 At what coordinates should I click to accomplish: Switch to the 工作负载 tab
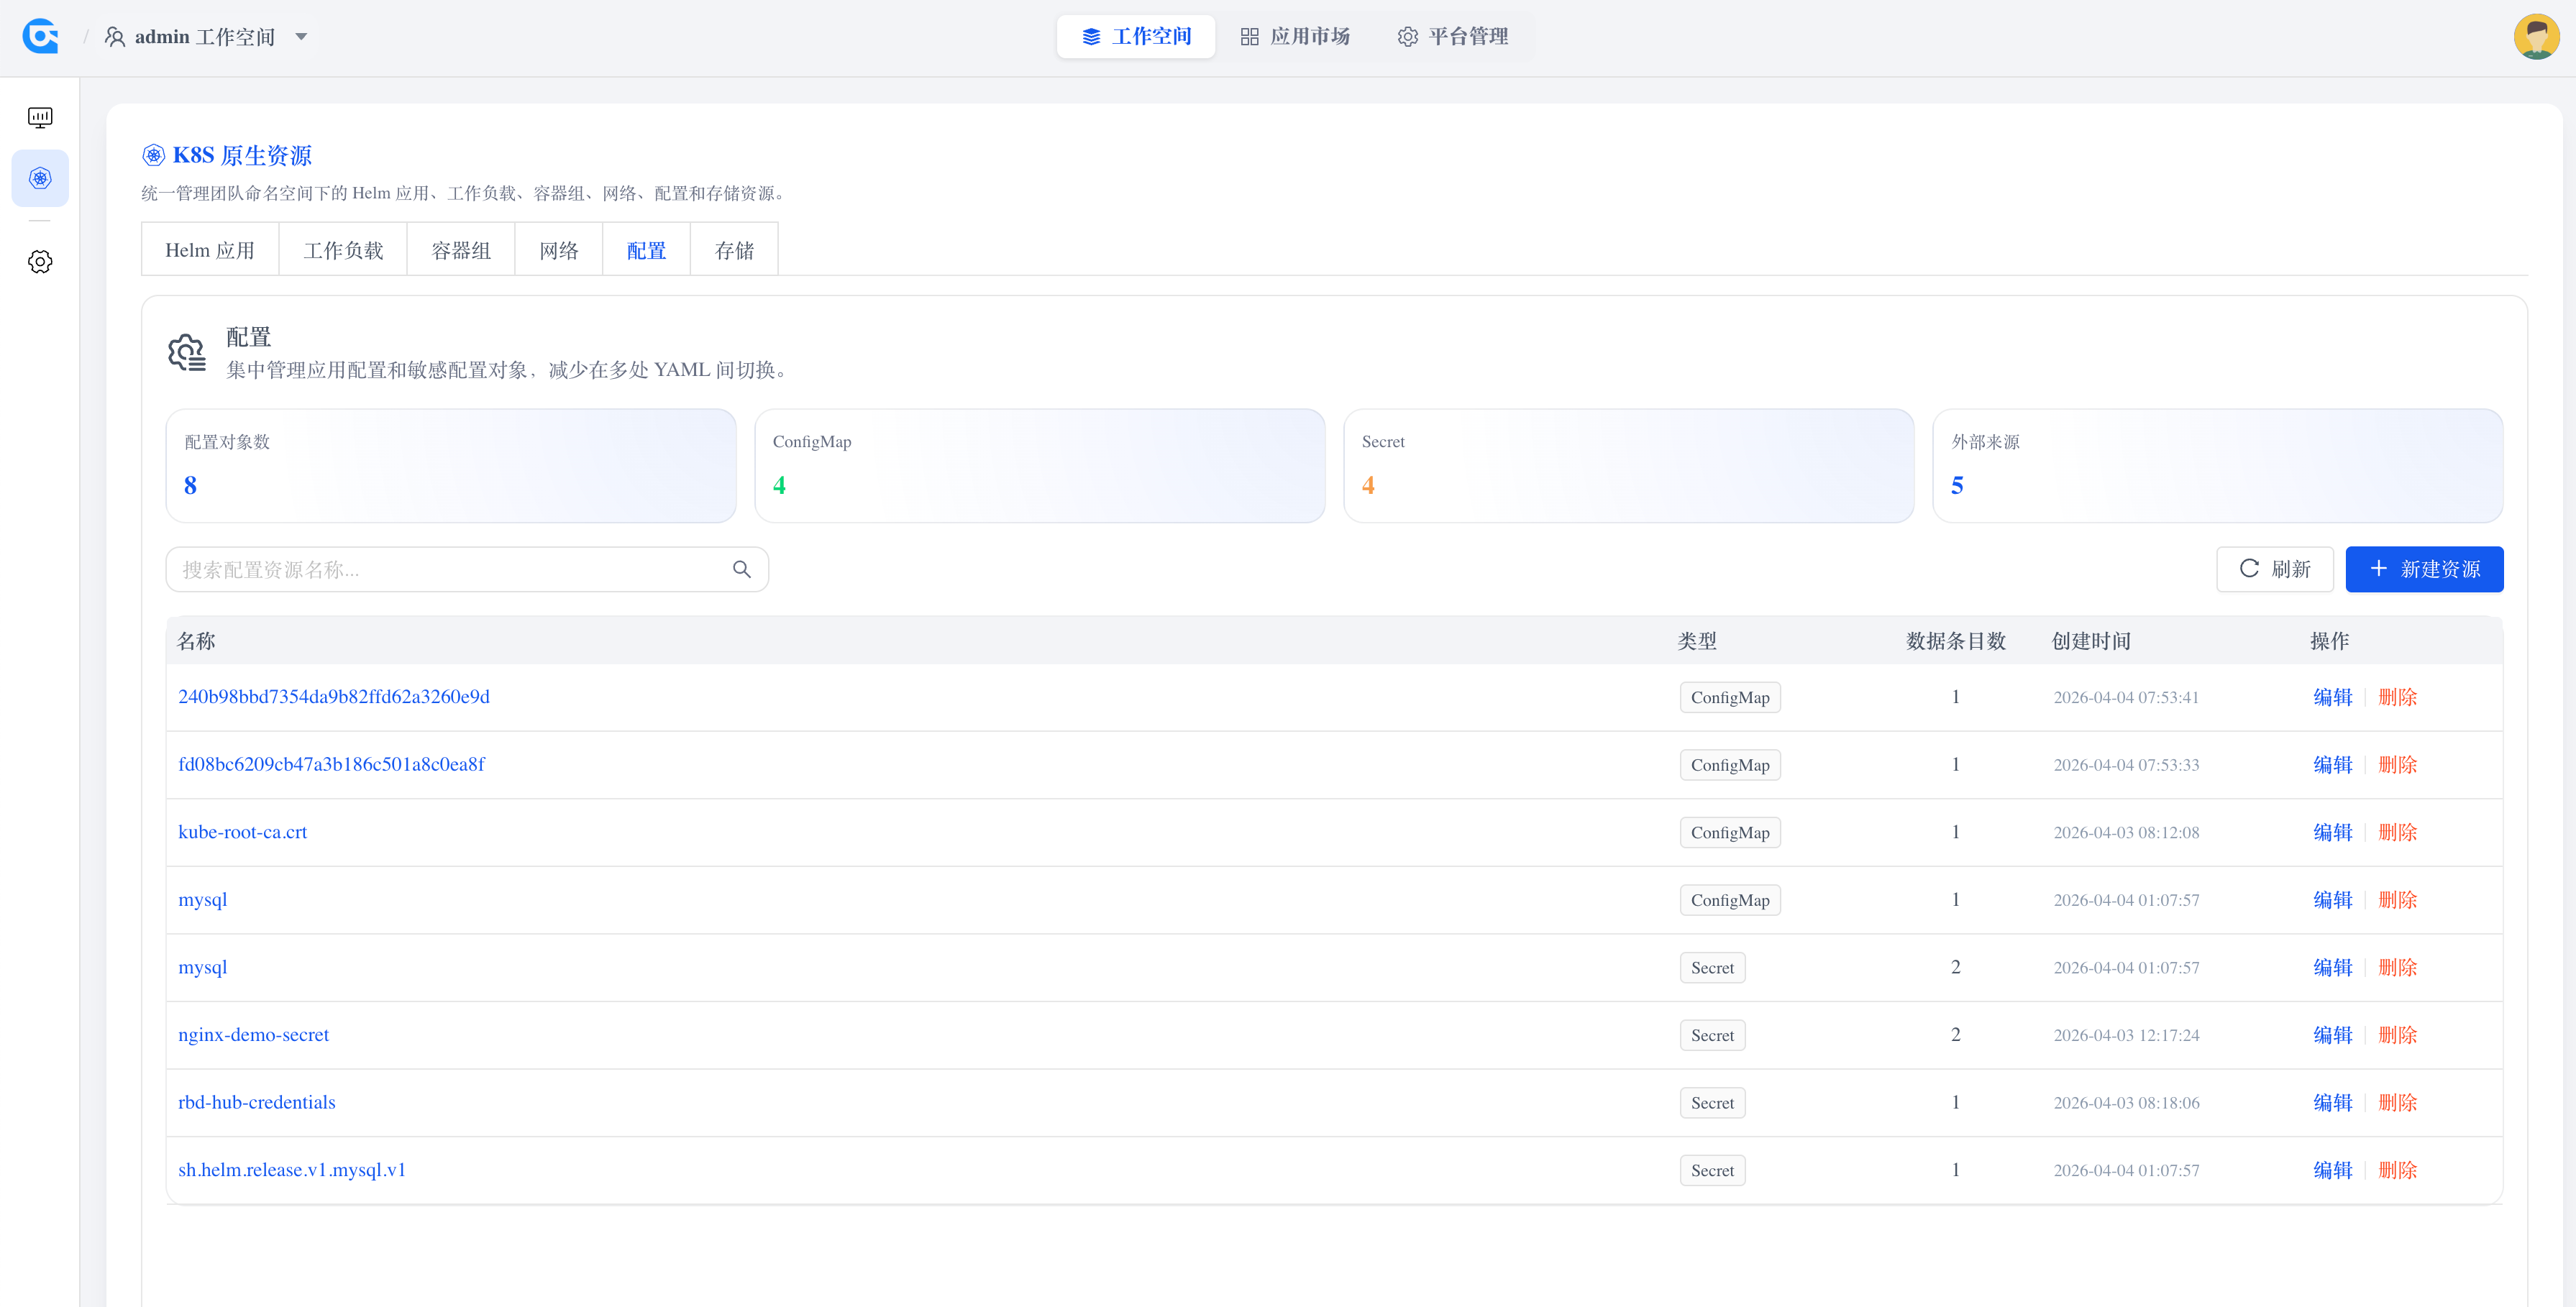343,250
